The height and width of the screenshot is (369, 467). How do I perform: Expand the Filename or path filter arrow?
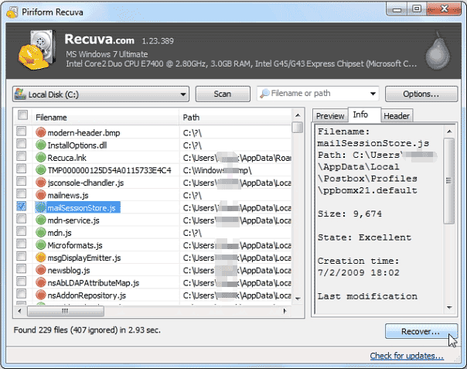click(x=373, y=94)
